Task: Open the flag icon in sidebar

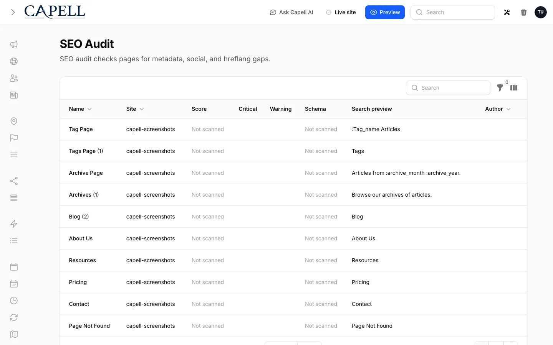Action: [14, 138]
